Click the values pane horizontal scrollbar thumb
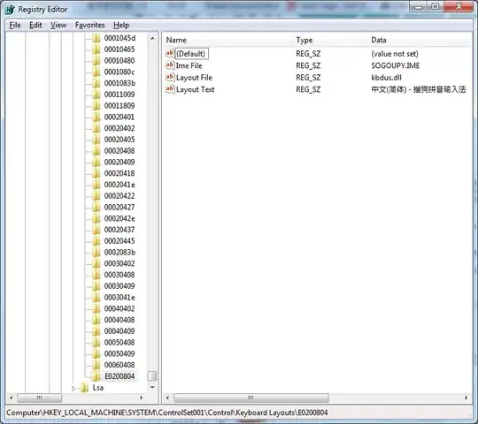 pyautogui.click(x=251, y=397)
